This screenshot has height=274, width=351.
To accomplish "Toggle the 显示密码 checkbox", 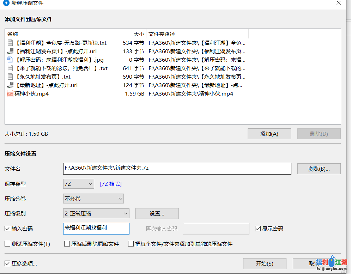I will pyautogui.click(x=258, y=229).
